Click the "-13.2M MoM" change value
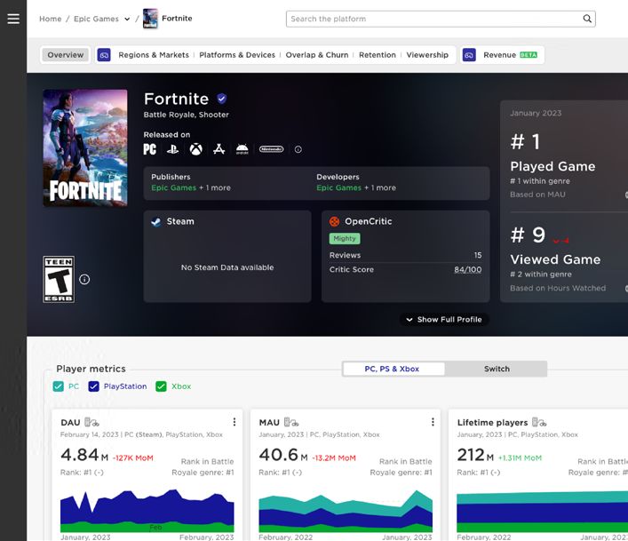Screen dimensions: 628x541 click(334, 457)
